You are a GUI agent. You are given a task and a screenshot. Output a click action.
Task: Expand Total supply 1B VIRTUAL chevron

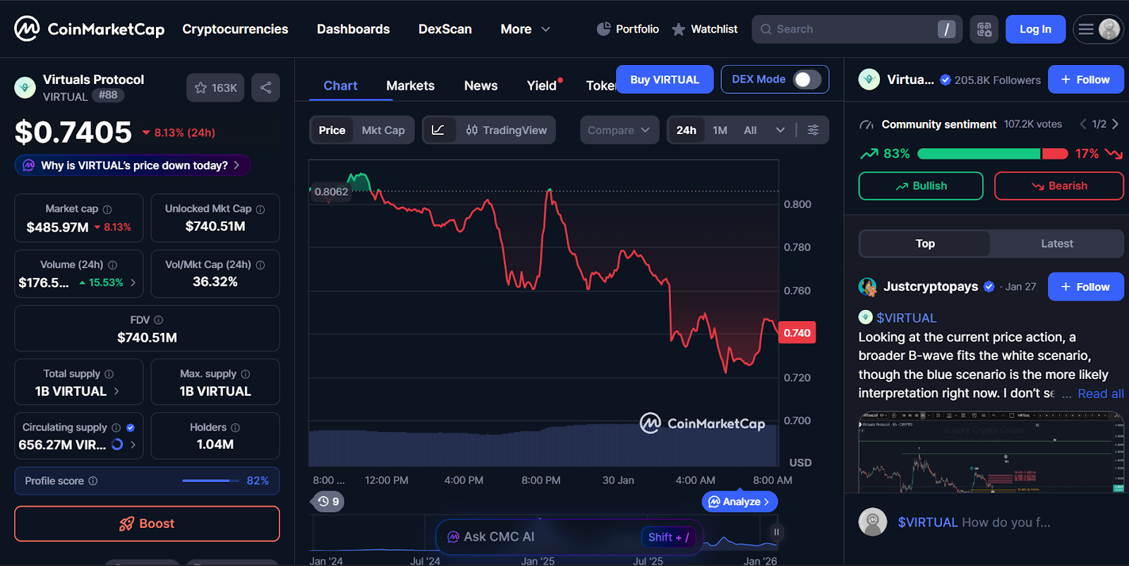pyautogui.click(x=116, y=391)
